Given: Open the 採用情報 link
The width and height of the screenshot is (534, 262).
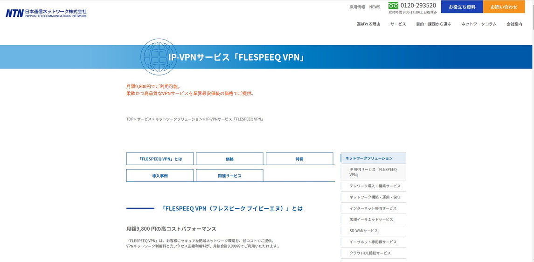Looking at the screenshot, I should click(357, 7).
